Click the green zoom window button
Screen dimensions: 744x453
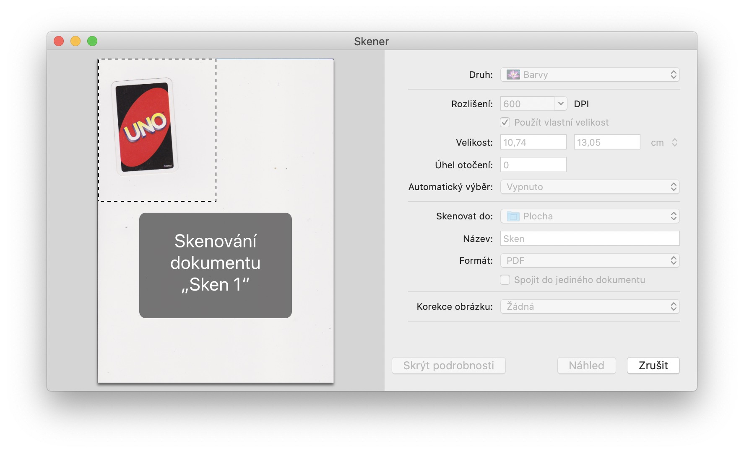92,41
